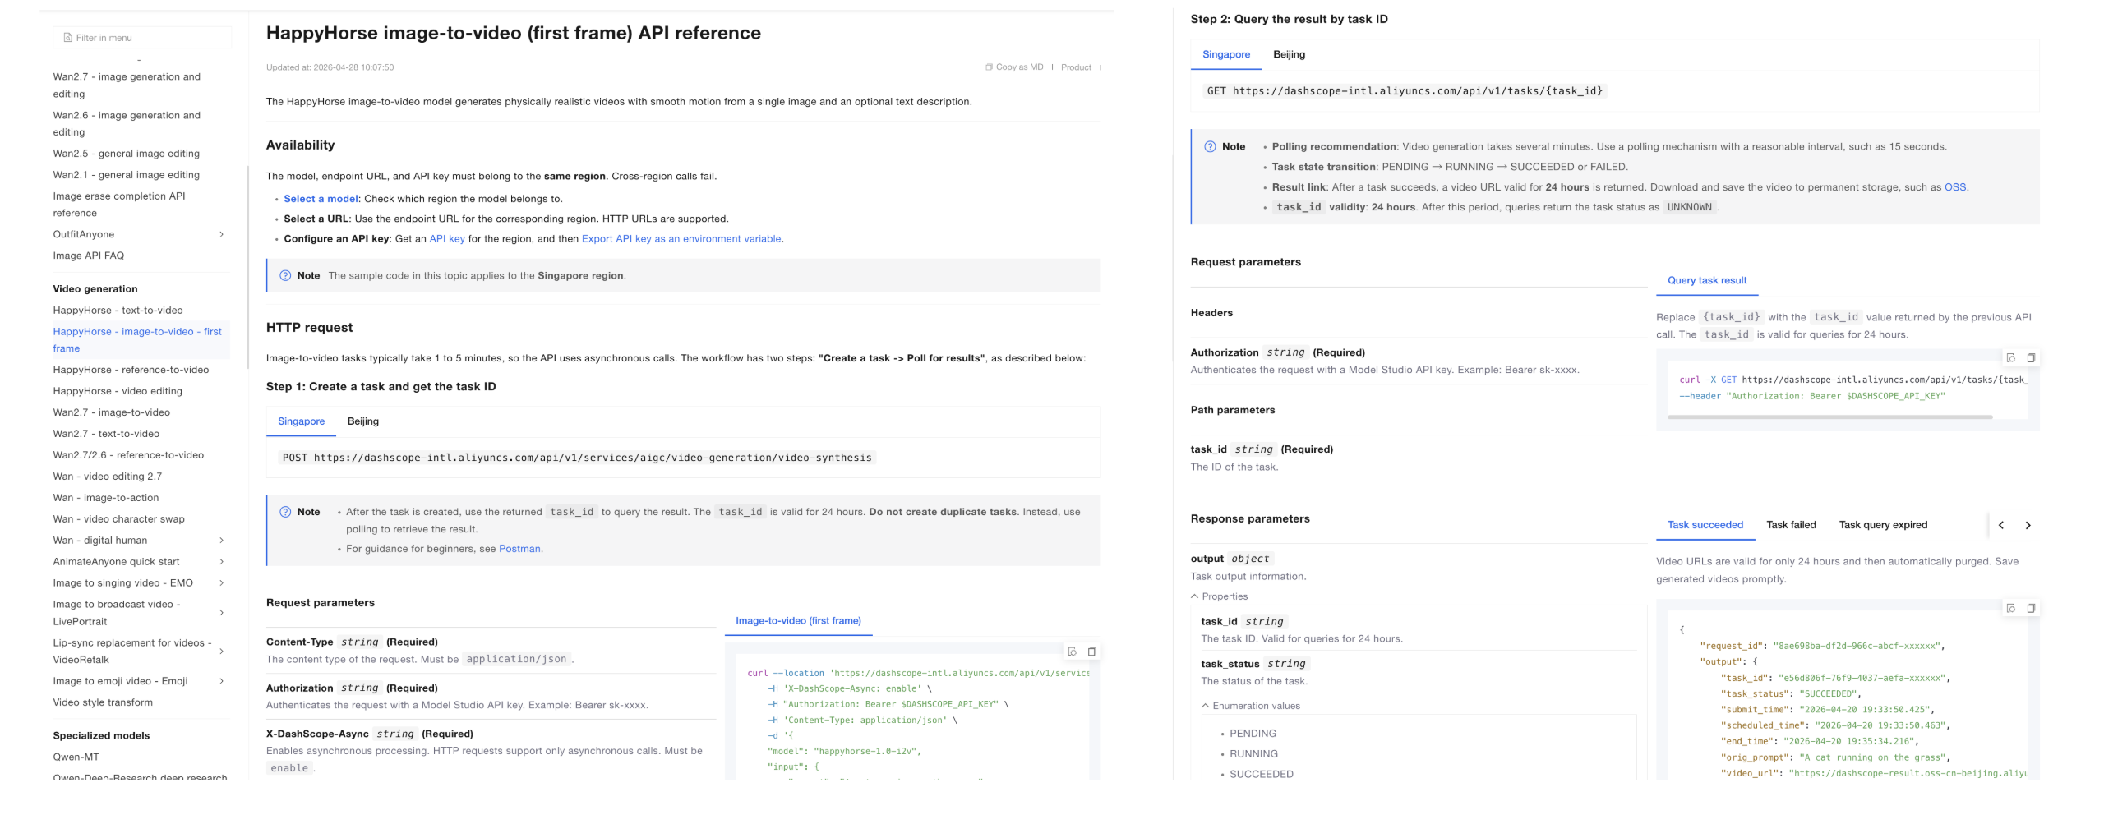Screen dimensions: 2127x815
Task: Click the Availability note info icon
Action: coord(285,276)
